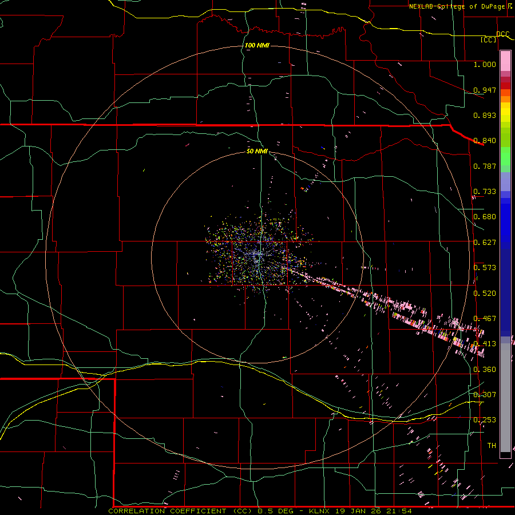Viewport: 515px width, 515px height.
Task: Pick the gray bottom segment of color bar
Action: (x=505, y=398)
